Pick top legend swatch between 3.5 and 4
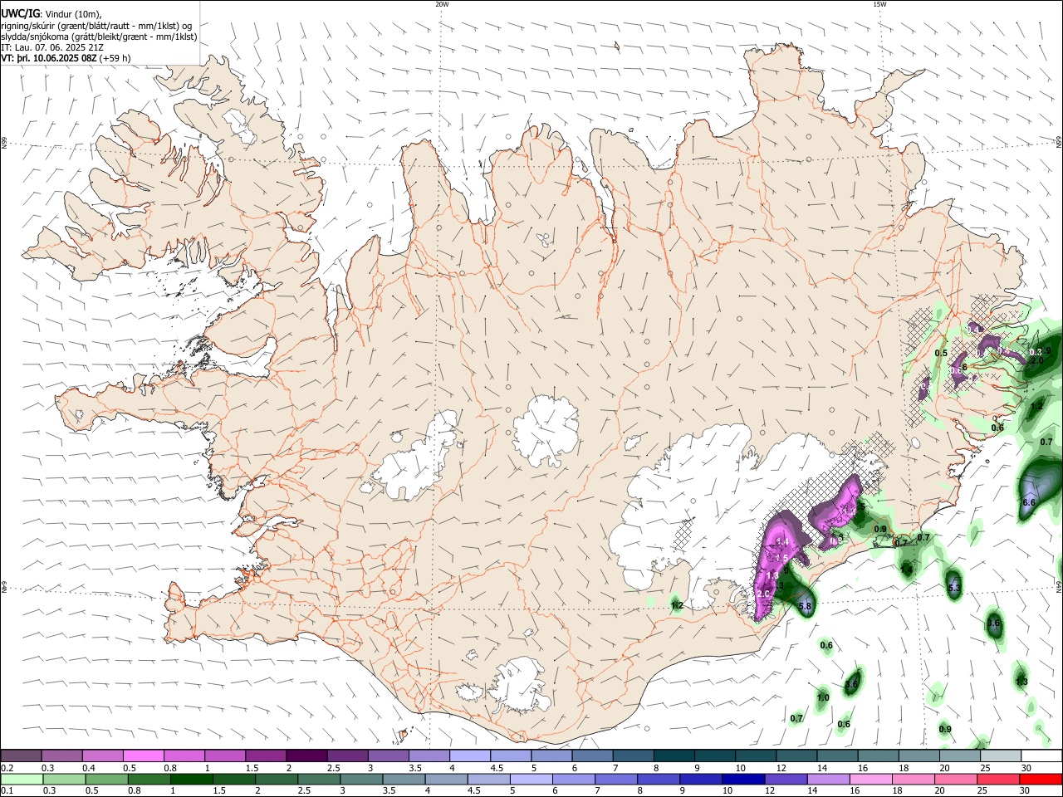This screenshot has width=1063, height=797. tap(429, 755)
